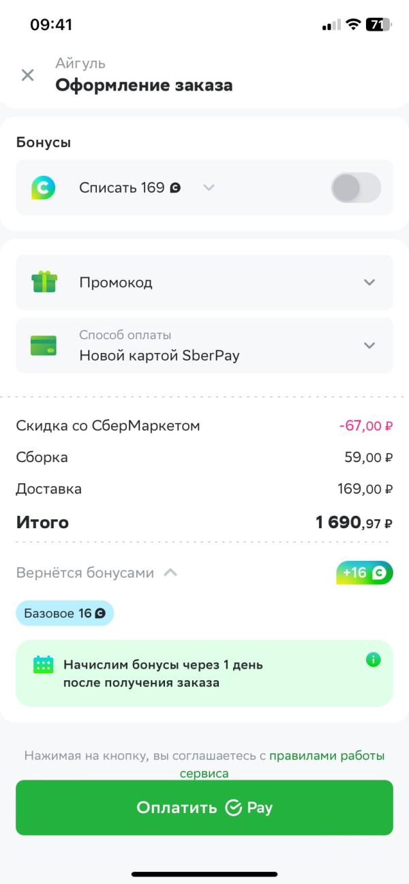
Task: Tap the +16 bonus badge
Action: pyautogui.click(x=365, y=573)
